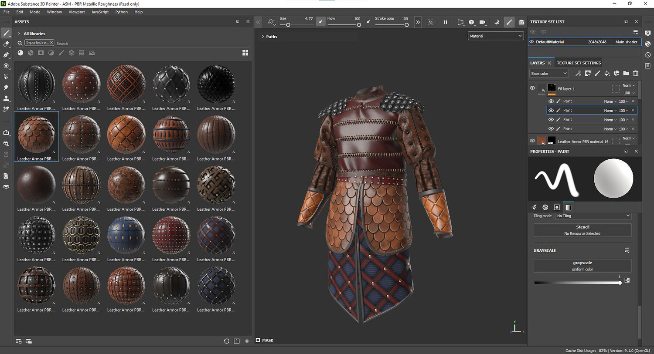This screenshot has height=354, width=654.
Task: Toggle visibility of the third Paint effect
Action: click(x=551, y=119)
